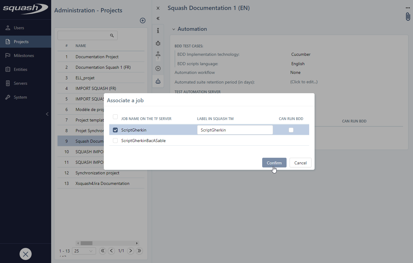Collapse the left navigation sidebar arrow
The image size is (413, 263).
tap(47, 114)
